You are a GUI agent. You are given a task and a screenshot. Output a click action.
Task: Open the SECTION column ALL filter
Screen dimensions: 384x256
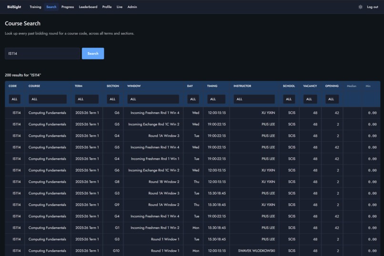click(112, 99)
